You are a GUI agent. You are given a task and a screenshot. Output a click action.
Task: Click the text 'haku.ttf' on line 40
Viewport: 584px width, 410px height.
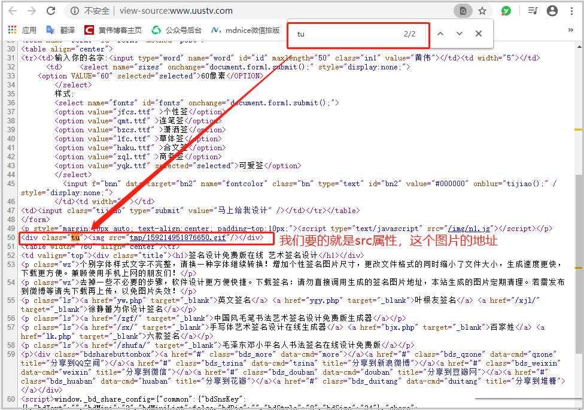coord(133,148)
